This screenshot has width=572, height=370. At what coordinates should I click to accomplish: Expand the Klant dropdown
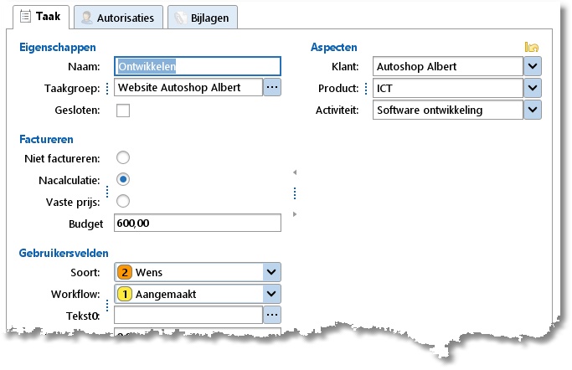532,67
